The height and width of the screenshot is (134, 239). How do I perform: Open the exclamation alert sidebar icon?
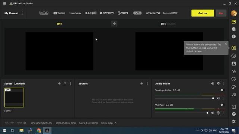[234, 36]
